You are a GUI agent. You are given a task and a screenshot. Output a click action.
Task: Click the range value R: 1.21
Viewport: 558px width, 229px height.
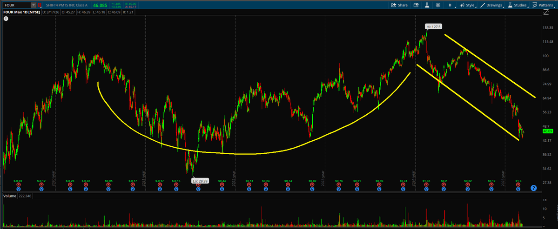tap(128, 13)
